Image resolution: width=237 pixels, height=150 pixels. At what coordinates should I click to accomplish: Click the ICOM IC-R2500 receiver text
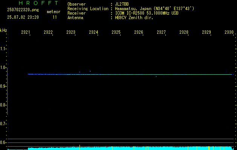point(147,13)
